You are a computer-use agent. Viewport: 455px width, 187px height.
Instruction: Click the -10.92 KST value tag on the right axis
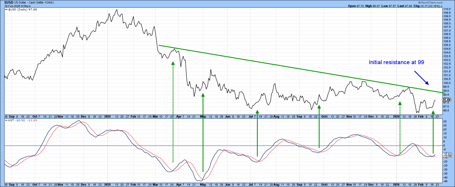coord(447,154)
